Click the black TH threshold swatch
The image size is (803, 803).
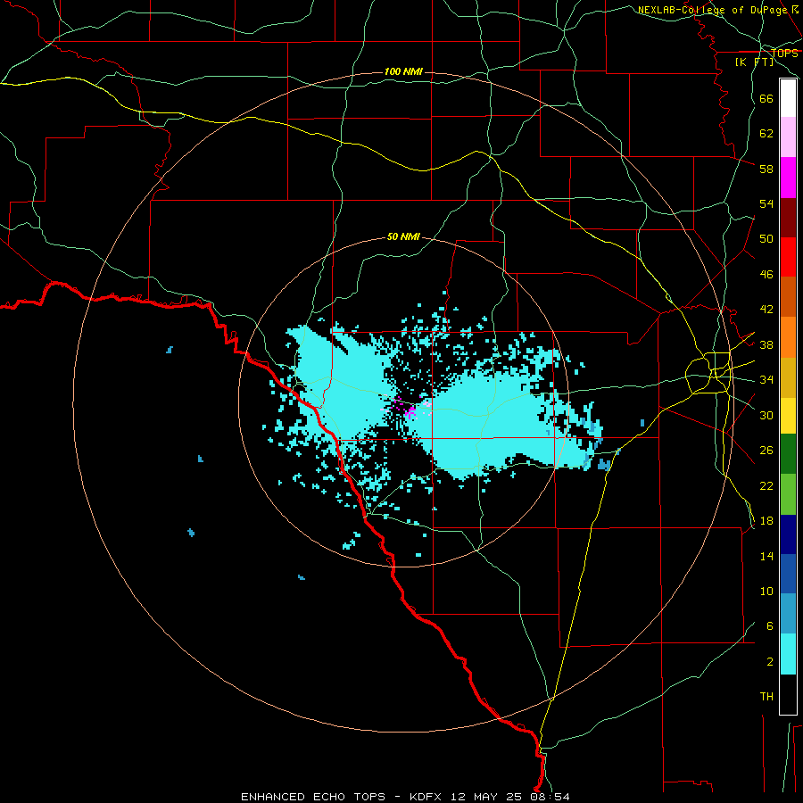[x=788, y=694]
